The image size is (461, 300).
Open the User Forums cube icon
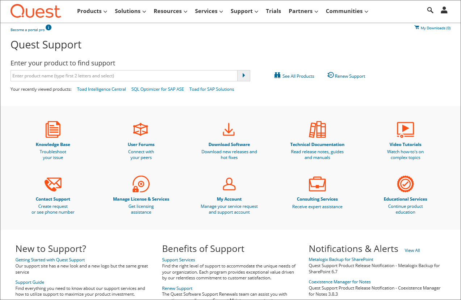pos(141,129)
